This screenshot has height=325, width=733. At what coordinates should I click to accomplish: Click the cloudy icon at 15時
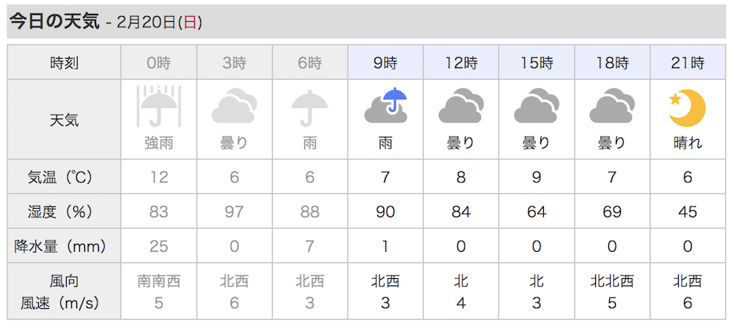tap(537, 108)
